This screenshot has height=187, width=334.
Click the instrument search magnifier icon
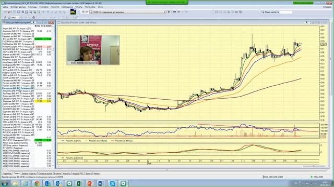point(263,12)
